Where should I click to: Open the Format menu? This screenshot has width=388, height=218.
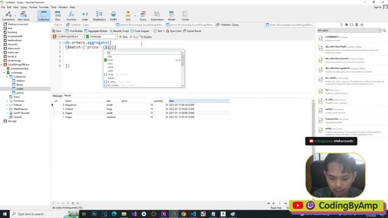[x=33, y=7]
